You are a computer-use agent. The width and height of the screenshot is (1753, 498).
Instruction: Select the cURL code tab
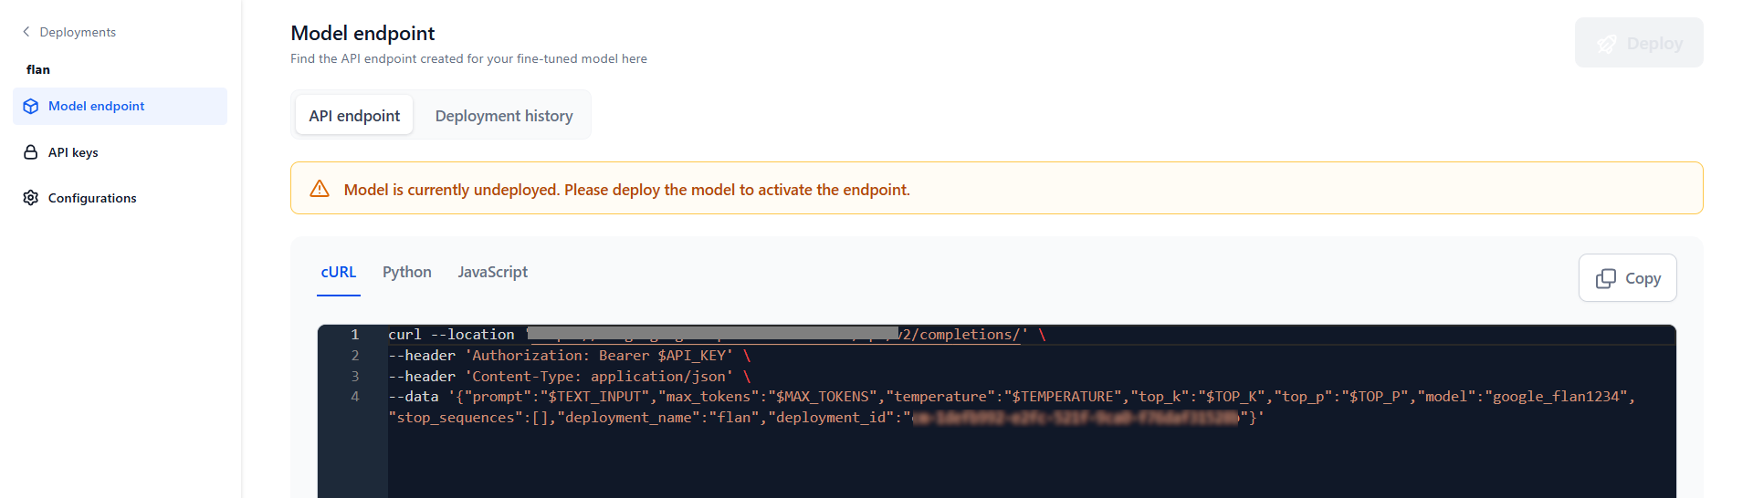click(x=339, y=273)
